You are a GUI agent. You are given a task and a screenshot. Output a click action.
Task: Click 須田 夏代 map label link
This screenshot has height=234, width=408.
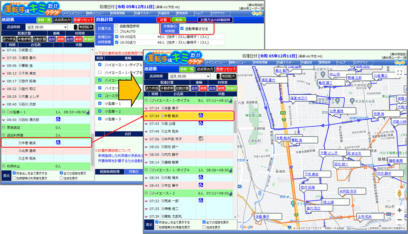tap(268, 80)
